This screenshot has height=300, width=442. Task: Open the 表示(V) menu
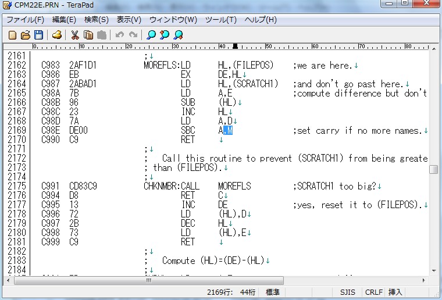(x=129, y=20)
